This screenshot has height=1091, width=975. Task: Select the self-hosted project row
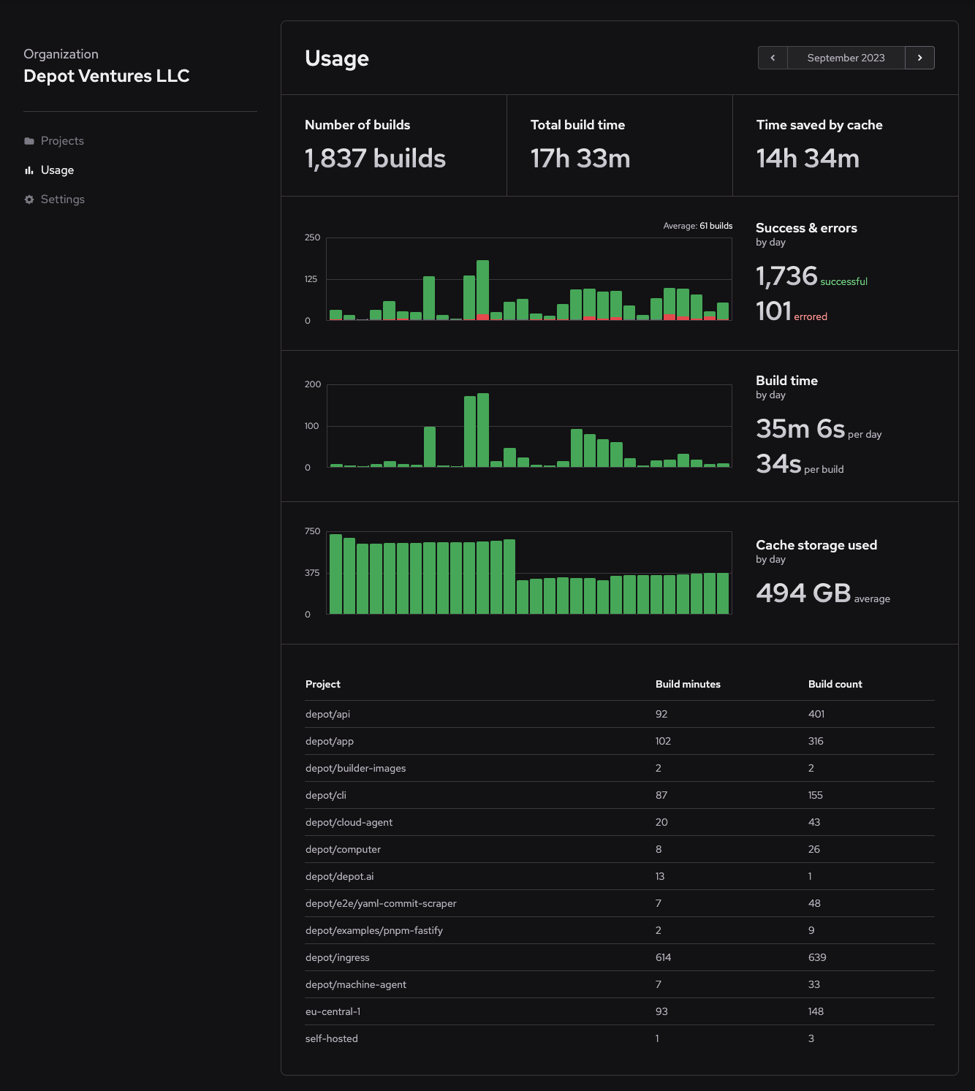point(332,1038)
